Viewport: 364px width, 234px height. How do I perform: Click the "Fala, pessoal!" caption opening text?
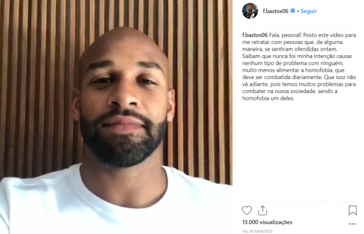pyautogui.click(x=285, y=35)
